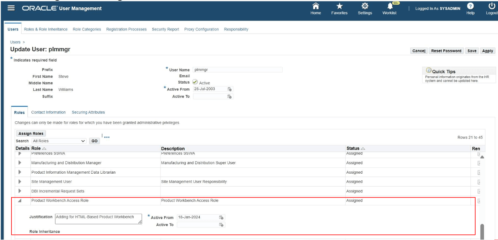
Task: Expand details for Preferences SSWA role
Action: pyautogui.click(x=20, y=154)
